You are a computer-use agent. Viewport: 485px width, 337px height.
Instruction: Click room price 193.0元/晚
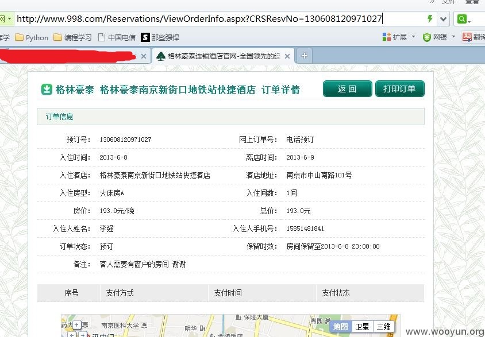pos(117,211)
